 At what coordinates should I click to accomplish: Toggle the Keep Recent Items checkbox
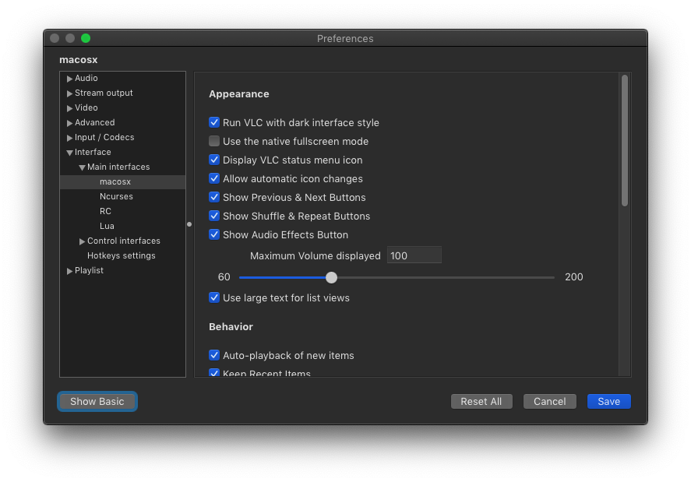pos(214,373)
